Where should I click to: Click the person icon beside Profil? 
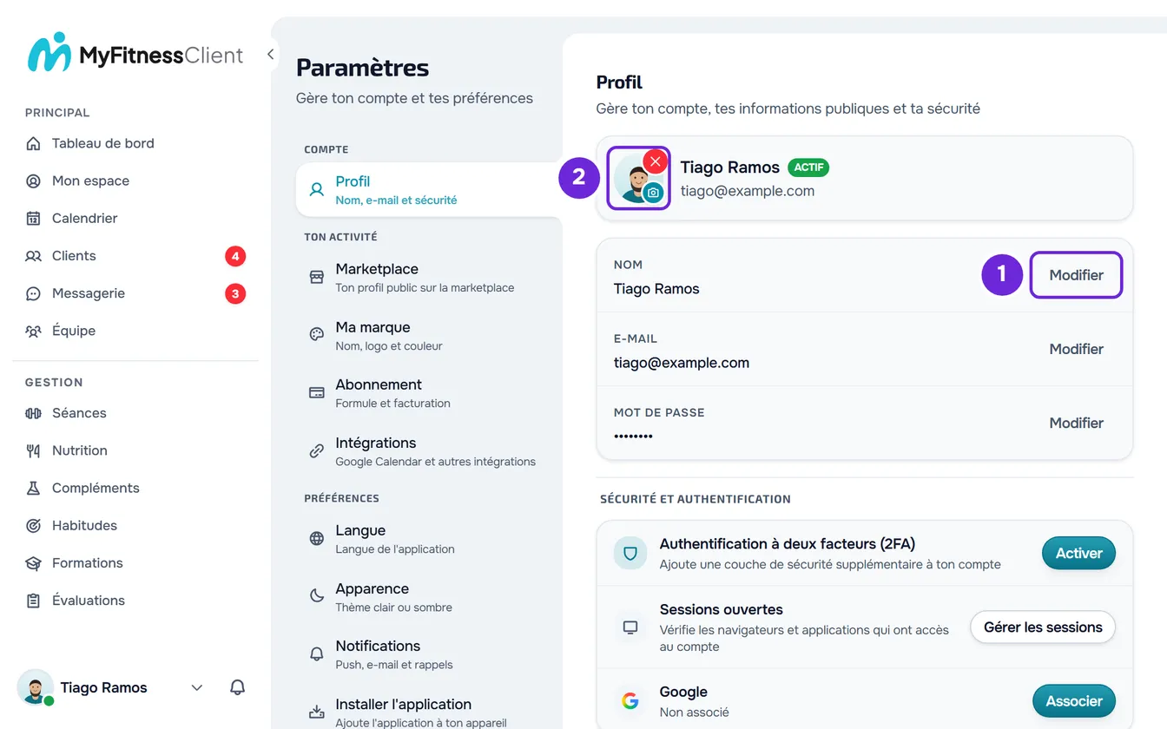pyautogui.click(x=317, y=189)
